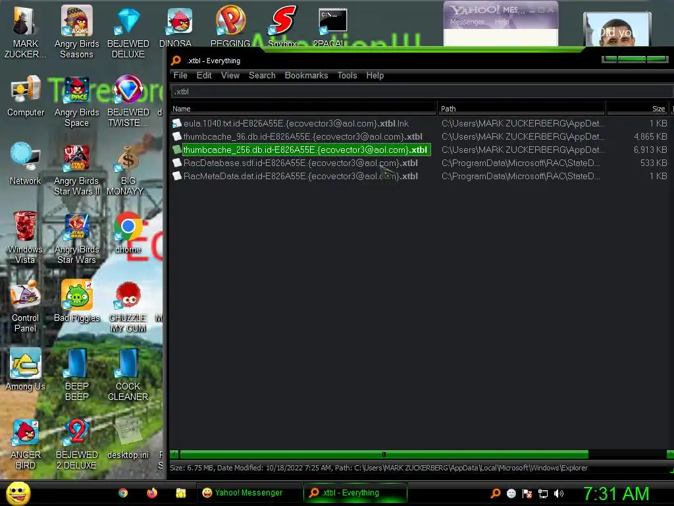
Task: Switch to Yahoo! Messenger taskbar button
Action: click(x=248, y=493)
